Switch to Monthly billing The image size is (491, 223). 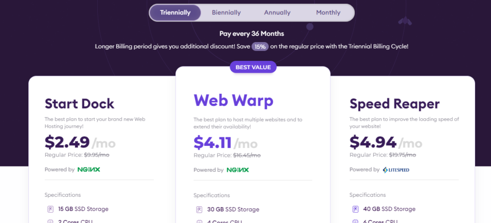tap(328, 13)
